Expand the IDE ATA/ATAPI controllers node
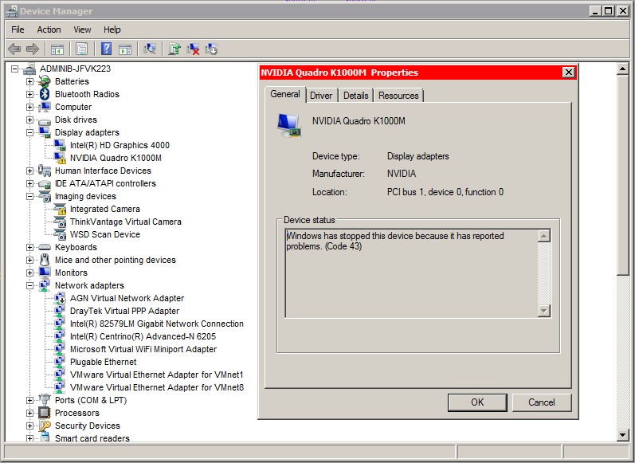Viewport: 635px width, 463px height. 29,183
